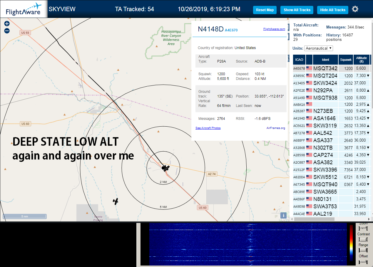Select the small aircraft icon southwest of the rings

116,201
